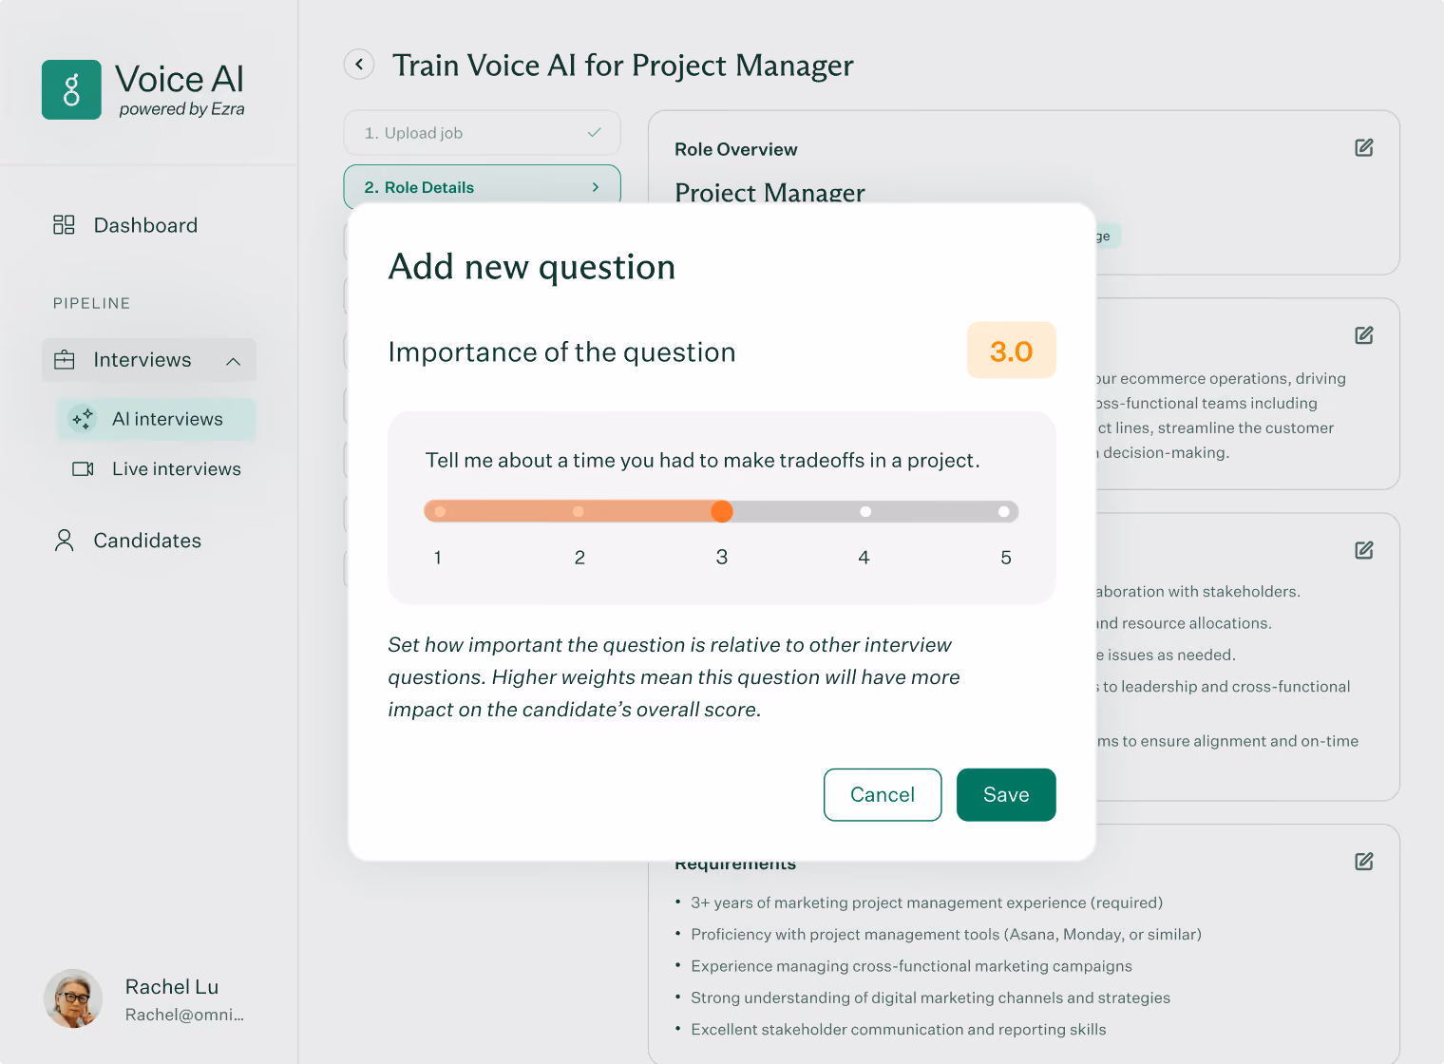Click 'Excellent stakeholder communication' requirement
The width and height of the screenshot is (1444, 1064).
click(x=899, y=1030)
